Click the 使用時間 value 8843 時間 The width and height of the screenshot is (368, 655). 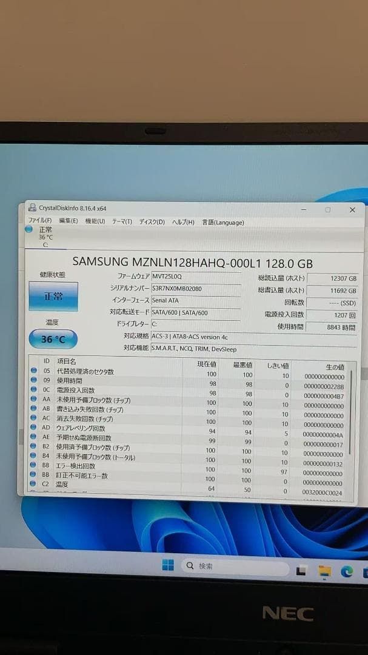coord(332,328)
